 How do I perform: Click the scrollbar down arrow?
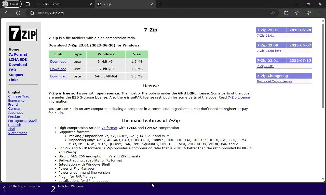323,179
